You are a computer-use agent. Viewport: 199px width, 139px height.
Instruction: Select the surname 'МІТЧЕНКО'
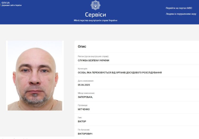84,109
